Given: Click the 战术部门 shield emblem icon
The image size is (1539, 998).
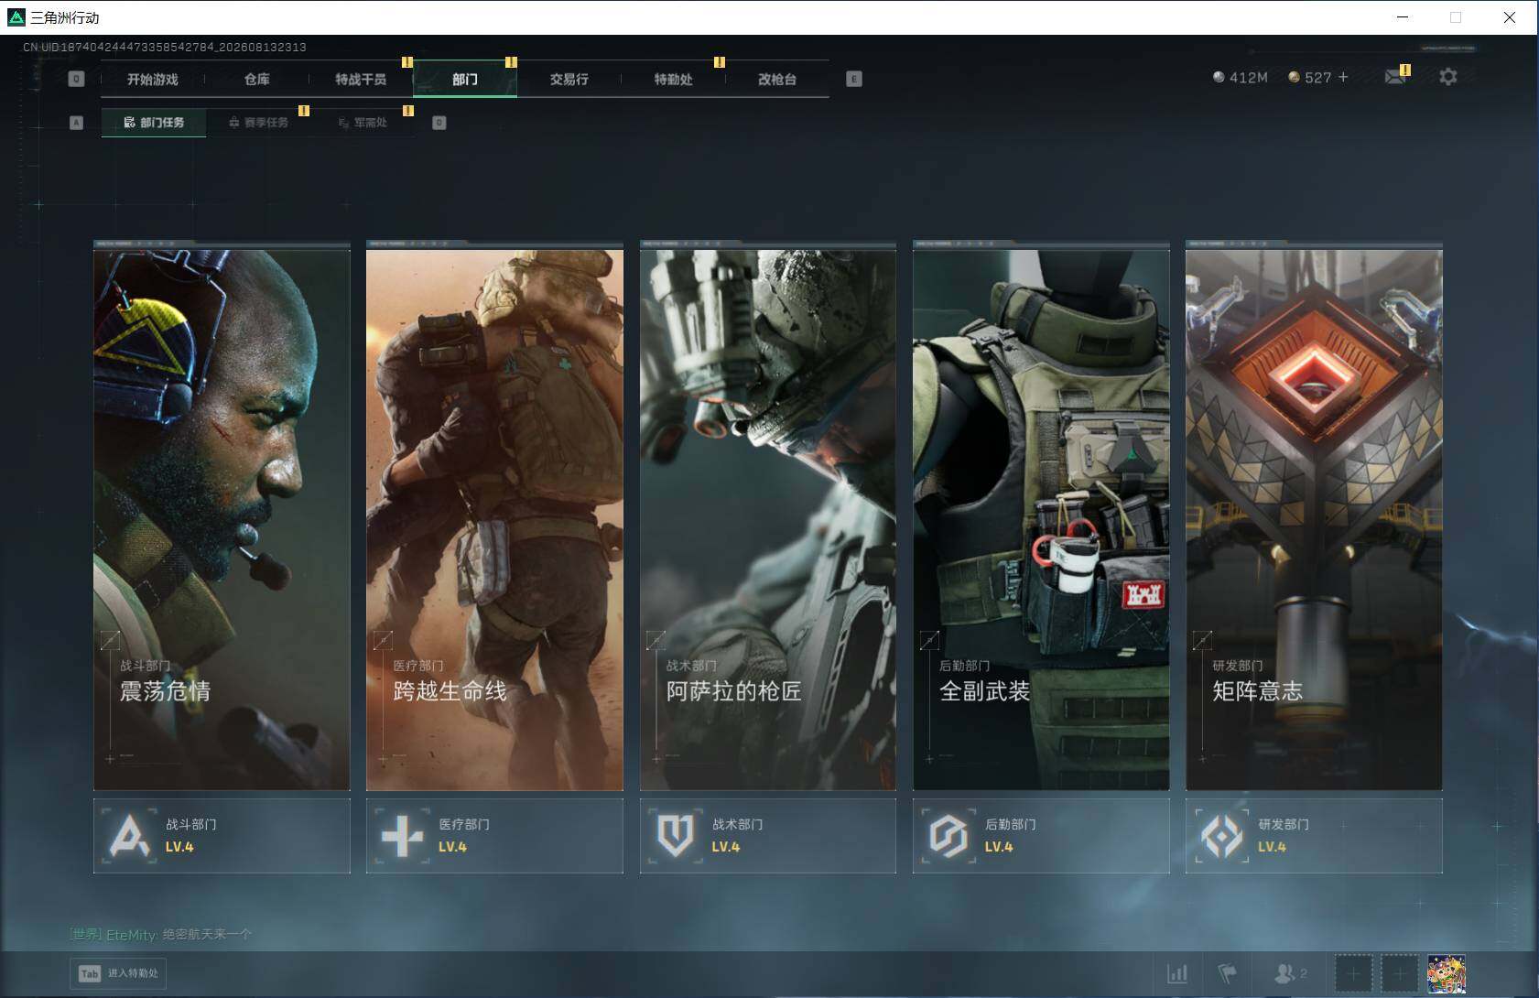Looking at the screenshot, I should (676, 836).
